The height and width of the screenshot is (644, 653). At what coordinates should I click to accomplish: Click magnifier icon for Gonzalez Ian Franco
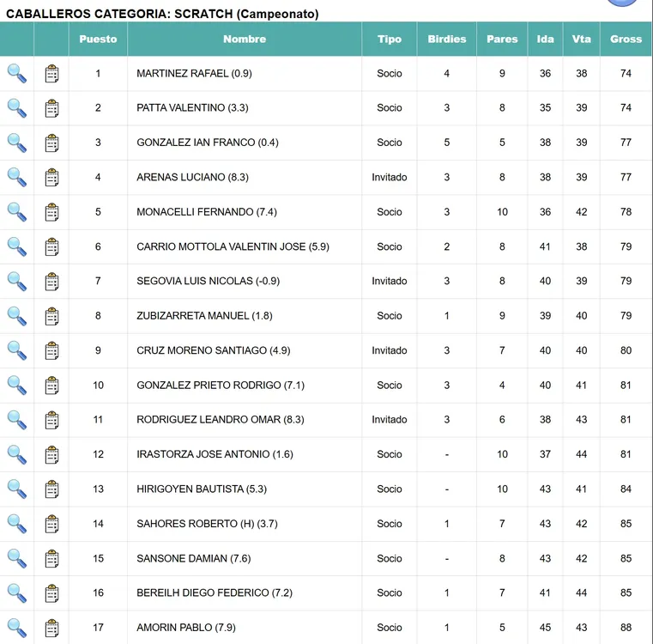pos(17,143)
